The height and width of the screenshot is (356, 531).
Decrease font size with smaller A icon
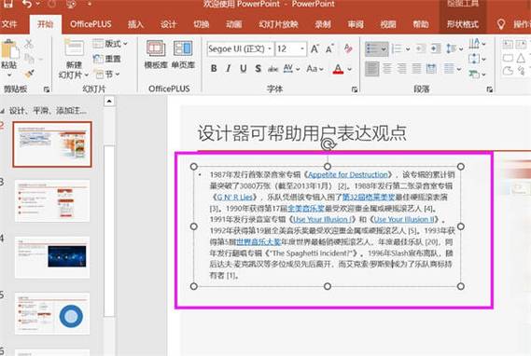(x=329, y=49)
